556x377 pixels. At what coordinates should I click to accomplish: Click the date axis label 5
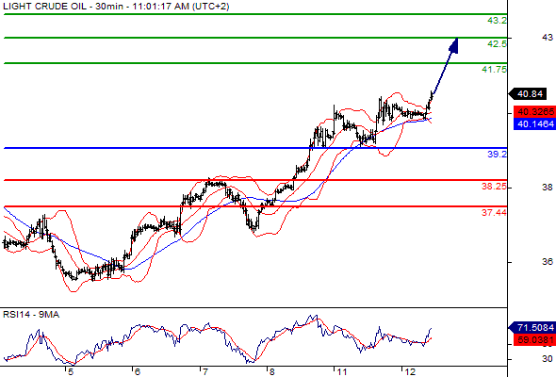click(x=71, y=372)
